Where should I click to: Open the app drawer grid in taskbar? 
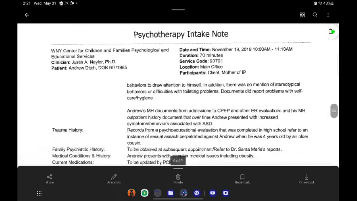coord(39,193)
